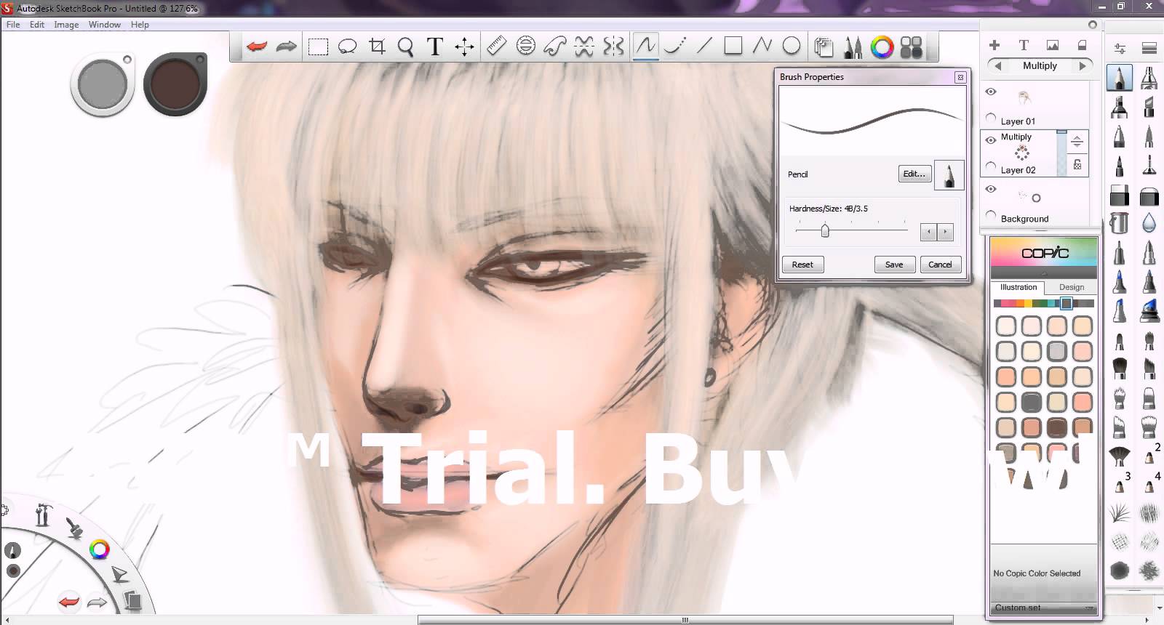Add an image layer in Layers panel
Screen dimensions: 1164x625
(1053, 45)
